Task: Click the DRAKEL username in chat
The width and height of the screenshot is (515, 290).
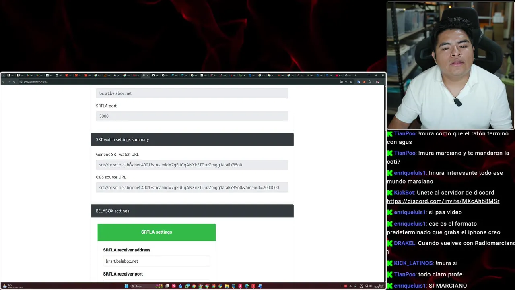Action: click(x=404, y=243)
